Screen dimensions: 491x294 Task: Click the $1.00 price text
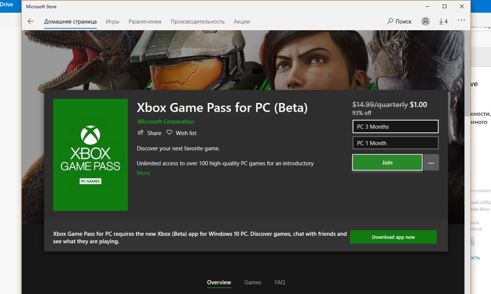coord(419,105)
